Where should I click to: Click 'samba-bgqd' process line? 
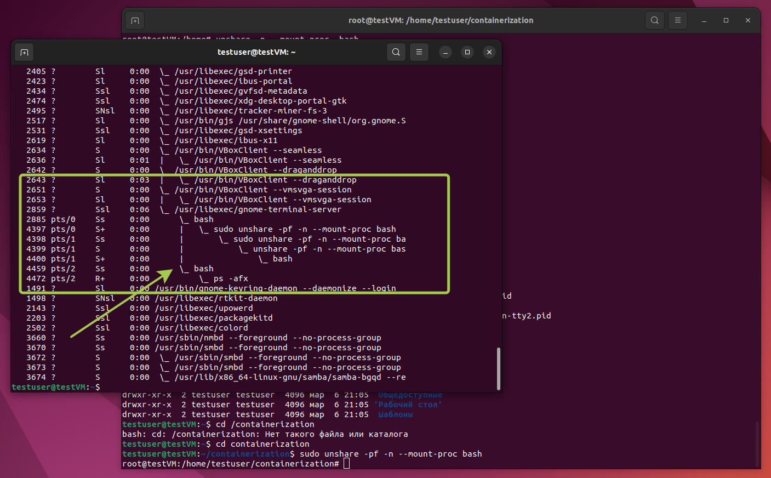coord(216,377)
